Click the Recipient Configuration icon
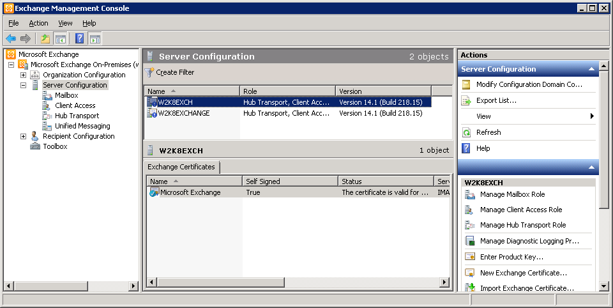613x308 pixels. (x=34, y=136)
